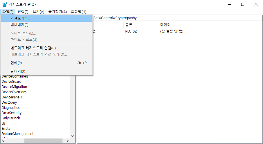Select the FeatureManagement tree key

[17, 134]
